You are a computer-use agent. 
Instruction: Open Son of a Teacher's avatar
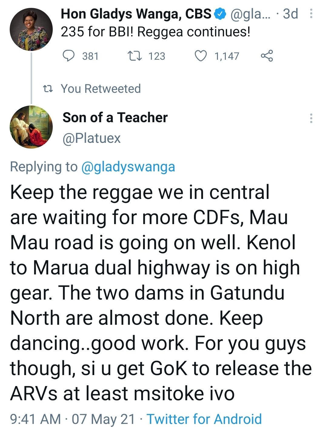[x=31, y=127]
